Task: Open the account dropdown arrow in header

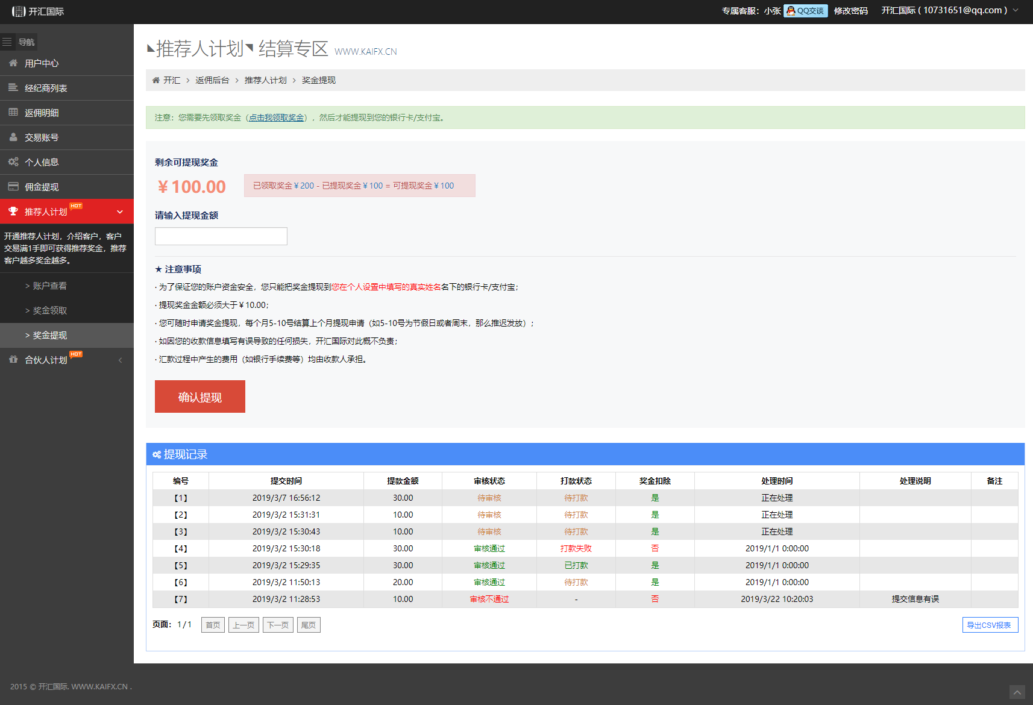Action: coord(1016,10)
